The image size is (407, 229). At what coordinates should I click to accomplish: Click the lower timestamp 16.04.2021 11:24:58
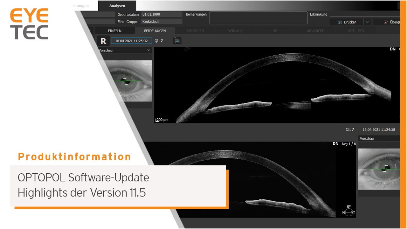379,129
